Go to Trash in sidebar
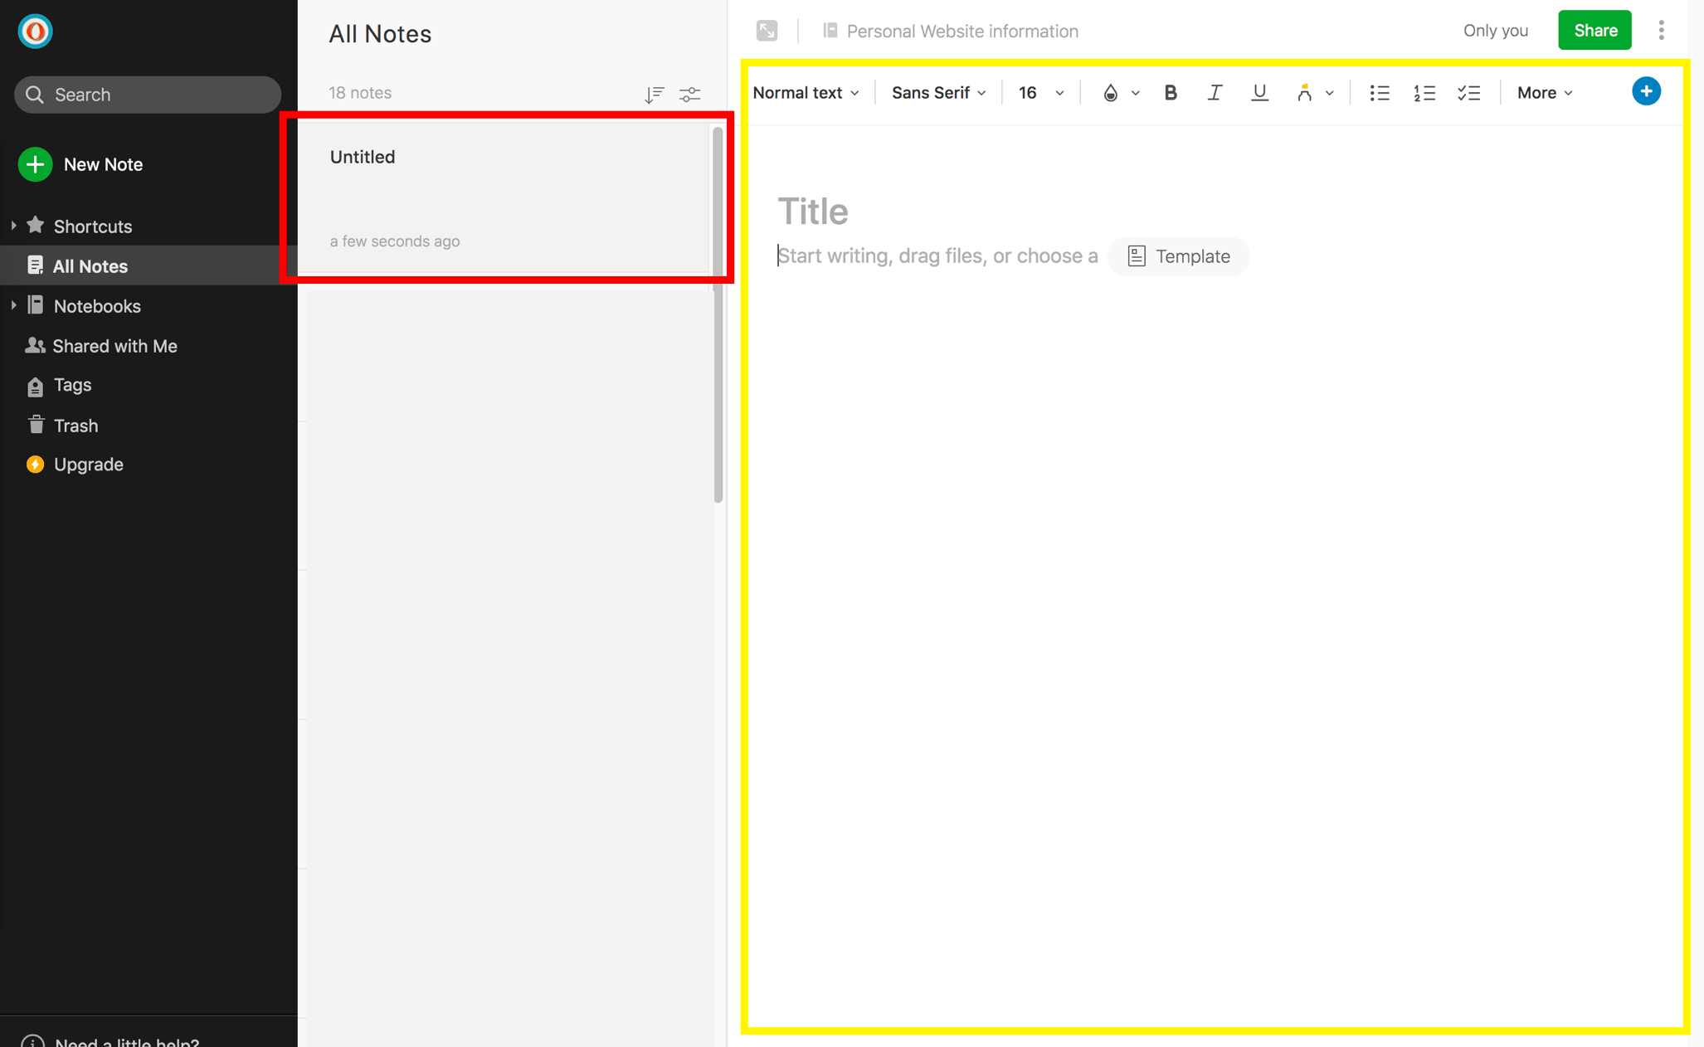1704x1047 pixels. 75,426
